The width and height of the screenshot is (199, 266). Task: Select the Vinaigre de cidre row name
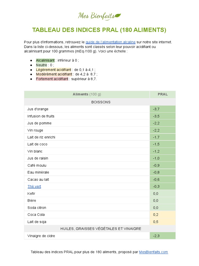click(x=41, y=236)
